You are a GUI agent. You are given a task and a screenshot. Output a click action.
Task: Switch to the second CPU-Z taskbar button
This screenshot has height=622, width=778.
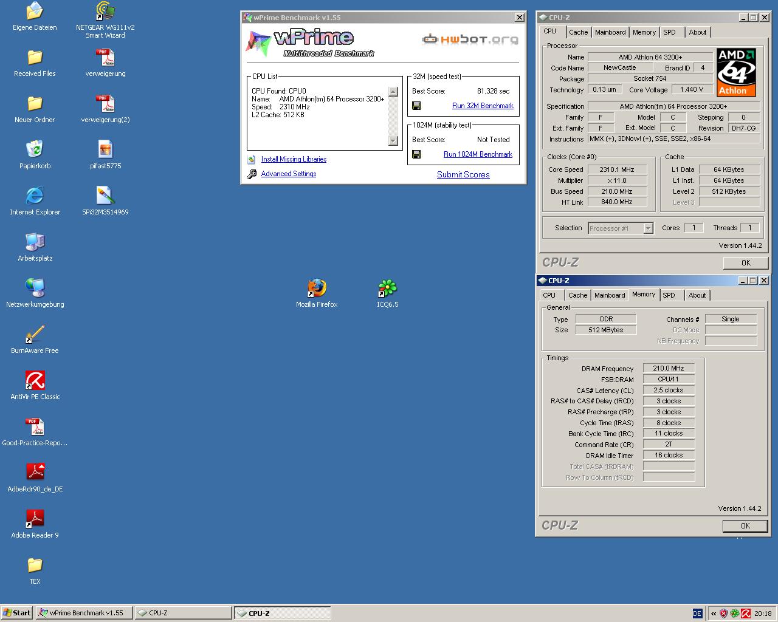tap(283, 613)
